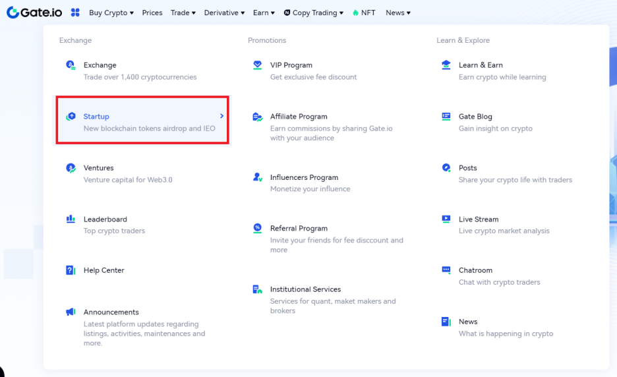This screenshot has height=377, width=617.
Task: Click the Exchange bitcoin icon
Action: click(x=71, y=65)
